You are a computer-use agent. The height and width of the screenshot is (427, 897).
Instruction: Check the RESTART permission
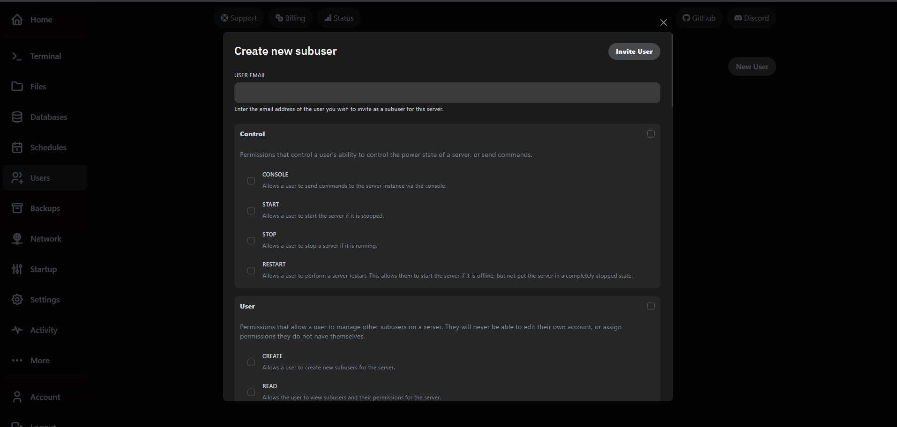[x=251, y=271]
